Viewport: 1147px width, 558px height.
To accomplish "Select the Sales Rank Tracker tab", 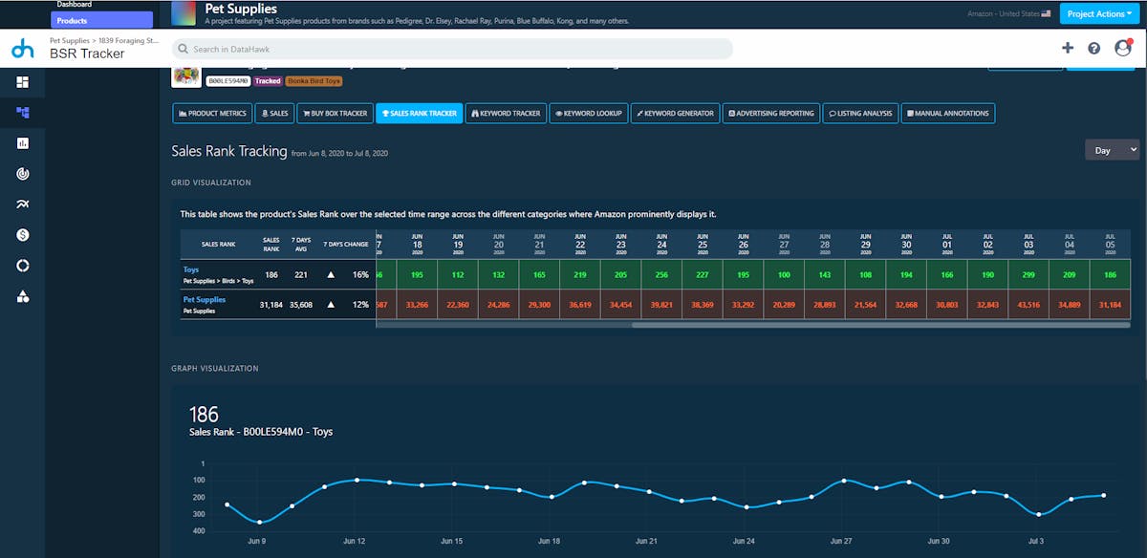I will coord(419,113).
